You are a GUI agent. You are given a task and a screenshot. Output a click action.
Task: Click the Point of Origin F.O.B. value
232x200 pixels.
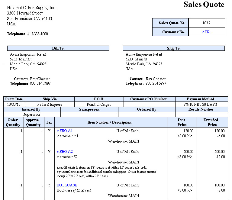coord(99,104)
